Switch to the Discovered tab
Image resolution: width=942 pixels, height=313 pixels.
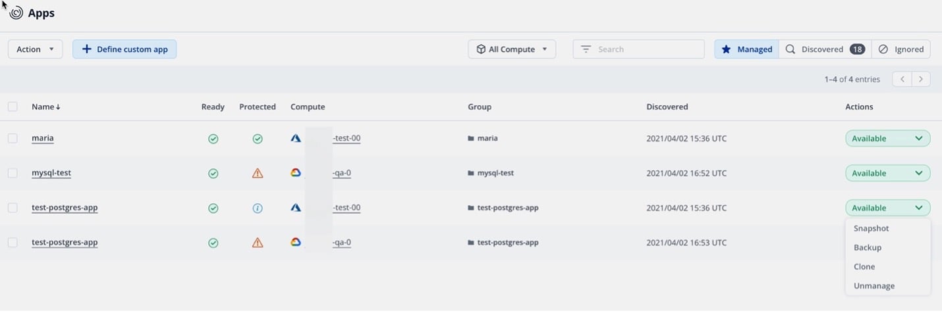point(825,49)
